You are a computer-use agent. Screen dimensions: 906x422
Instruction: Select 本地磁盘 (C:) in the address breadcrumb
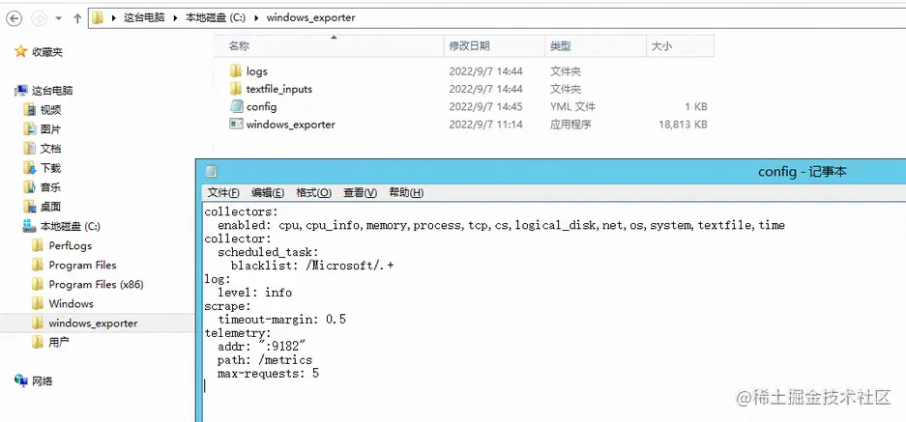215,18
